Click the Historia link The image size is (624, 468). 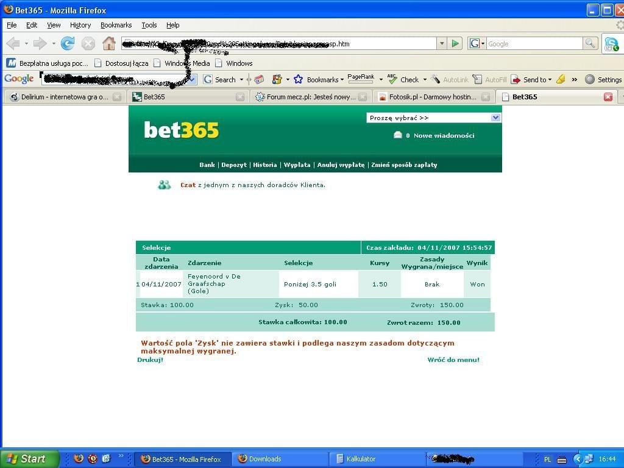tap(265, 165)
